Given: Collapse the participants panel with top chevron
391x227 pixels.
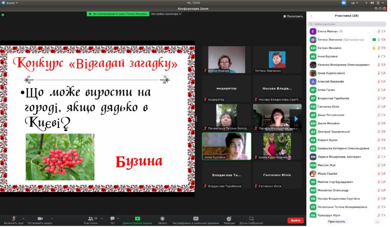Looking at the screenshot, I should pyautogui.click(x=311, y=16).
